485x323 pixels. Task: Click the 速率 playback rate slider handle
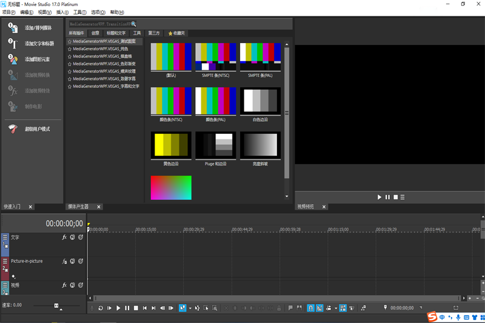point(56,305)
